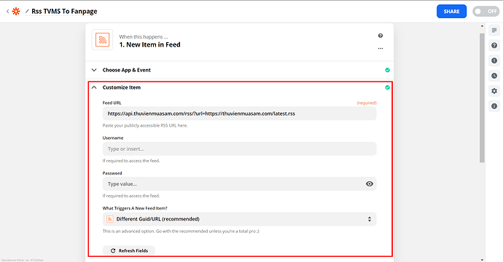
Task: Click the RSS icon in trigger dropdown
Action: (109, 219)
